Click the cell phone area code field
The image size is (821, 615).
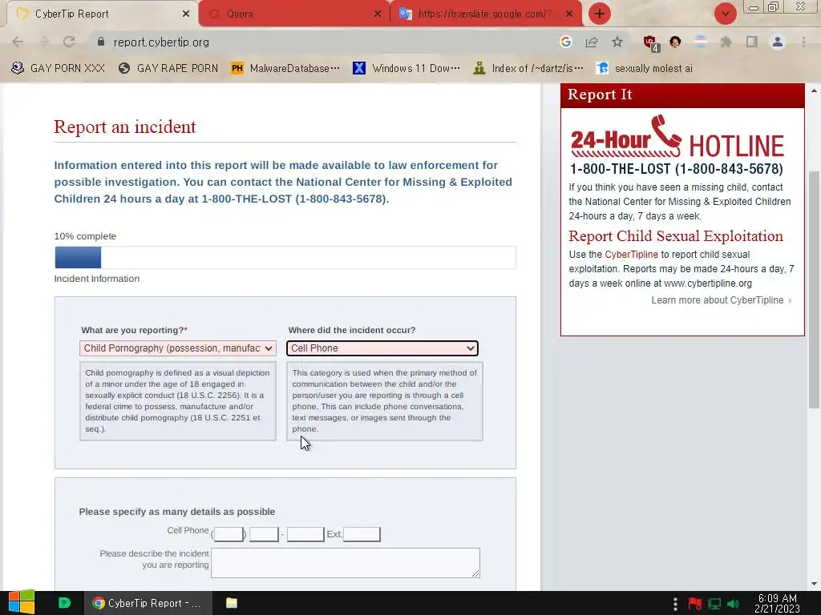[x=229, y=534]
